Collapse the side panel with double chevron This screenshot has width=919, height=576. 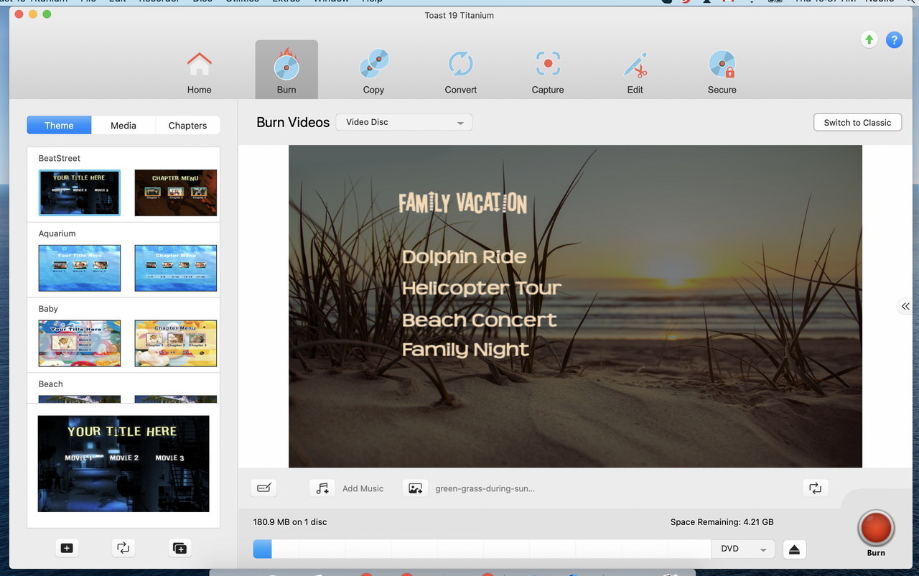tap(905, 307)
